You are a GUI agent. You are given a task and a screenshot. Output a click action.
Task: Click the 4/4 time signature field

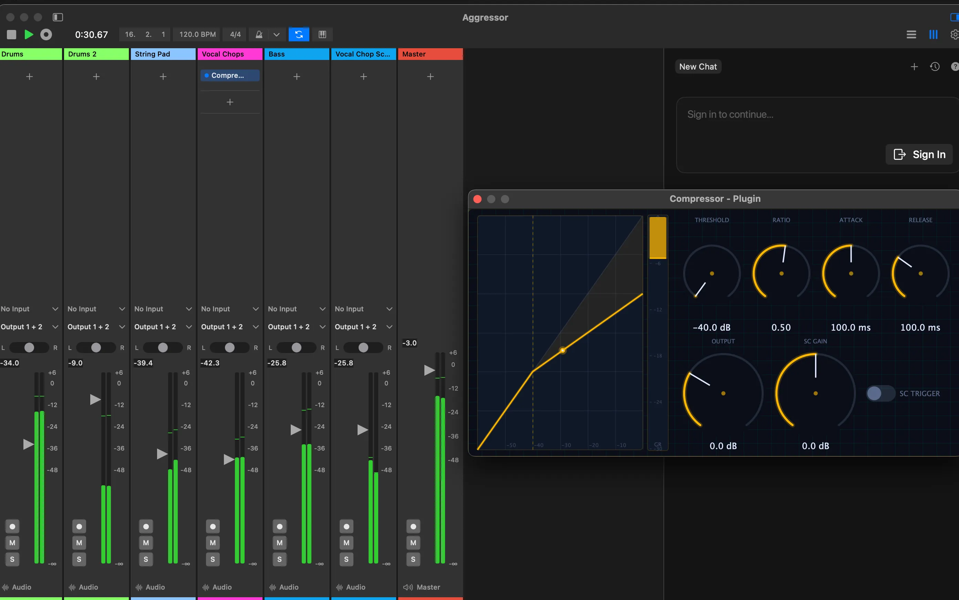coord(235,34)
